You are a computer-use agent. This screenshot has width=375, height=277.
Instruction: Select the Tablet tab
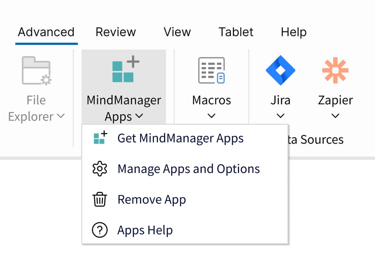[x=236, y=32]
